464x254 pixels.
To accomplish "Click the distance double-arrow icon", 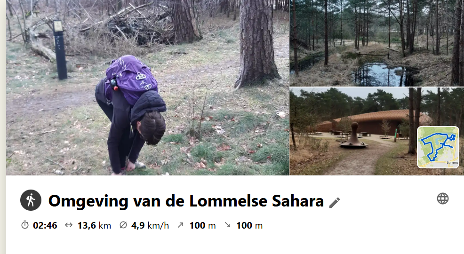I will [69, 225].
